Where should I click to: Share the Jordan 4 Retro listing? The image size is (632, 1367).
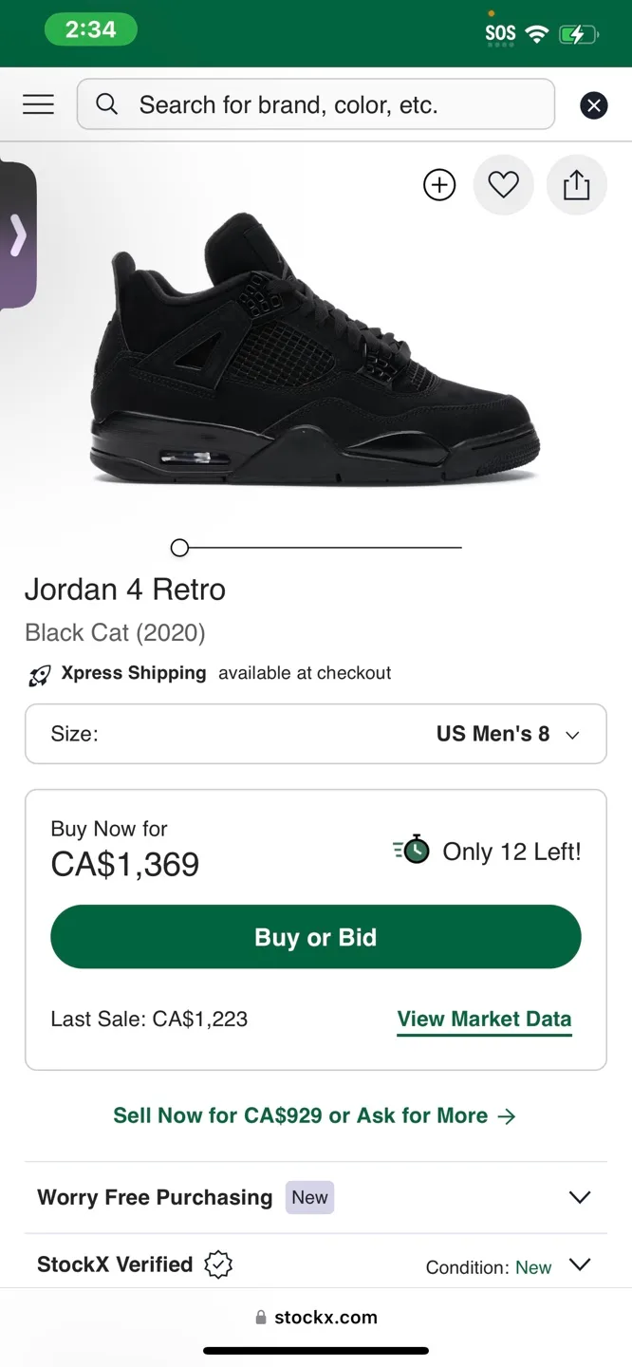[x=577, y=185]
